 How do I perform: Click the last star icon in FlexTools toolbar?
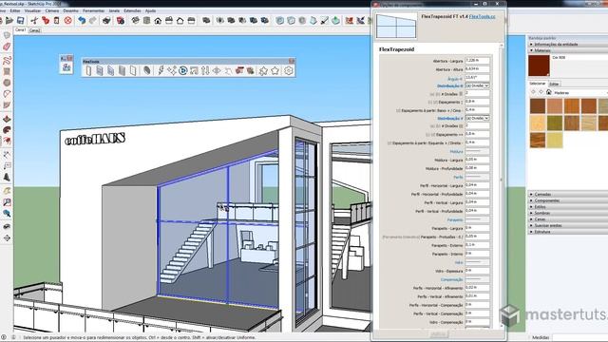pos(275,70)
